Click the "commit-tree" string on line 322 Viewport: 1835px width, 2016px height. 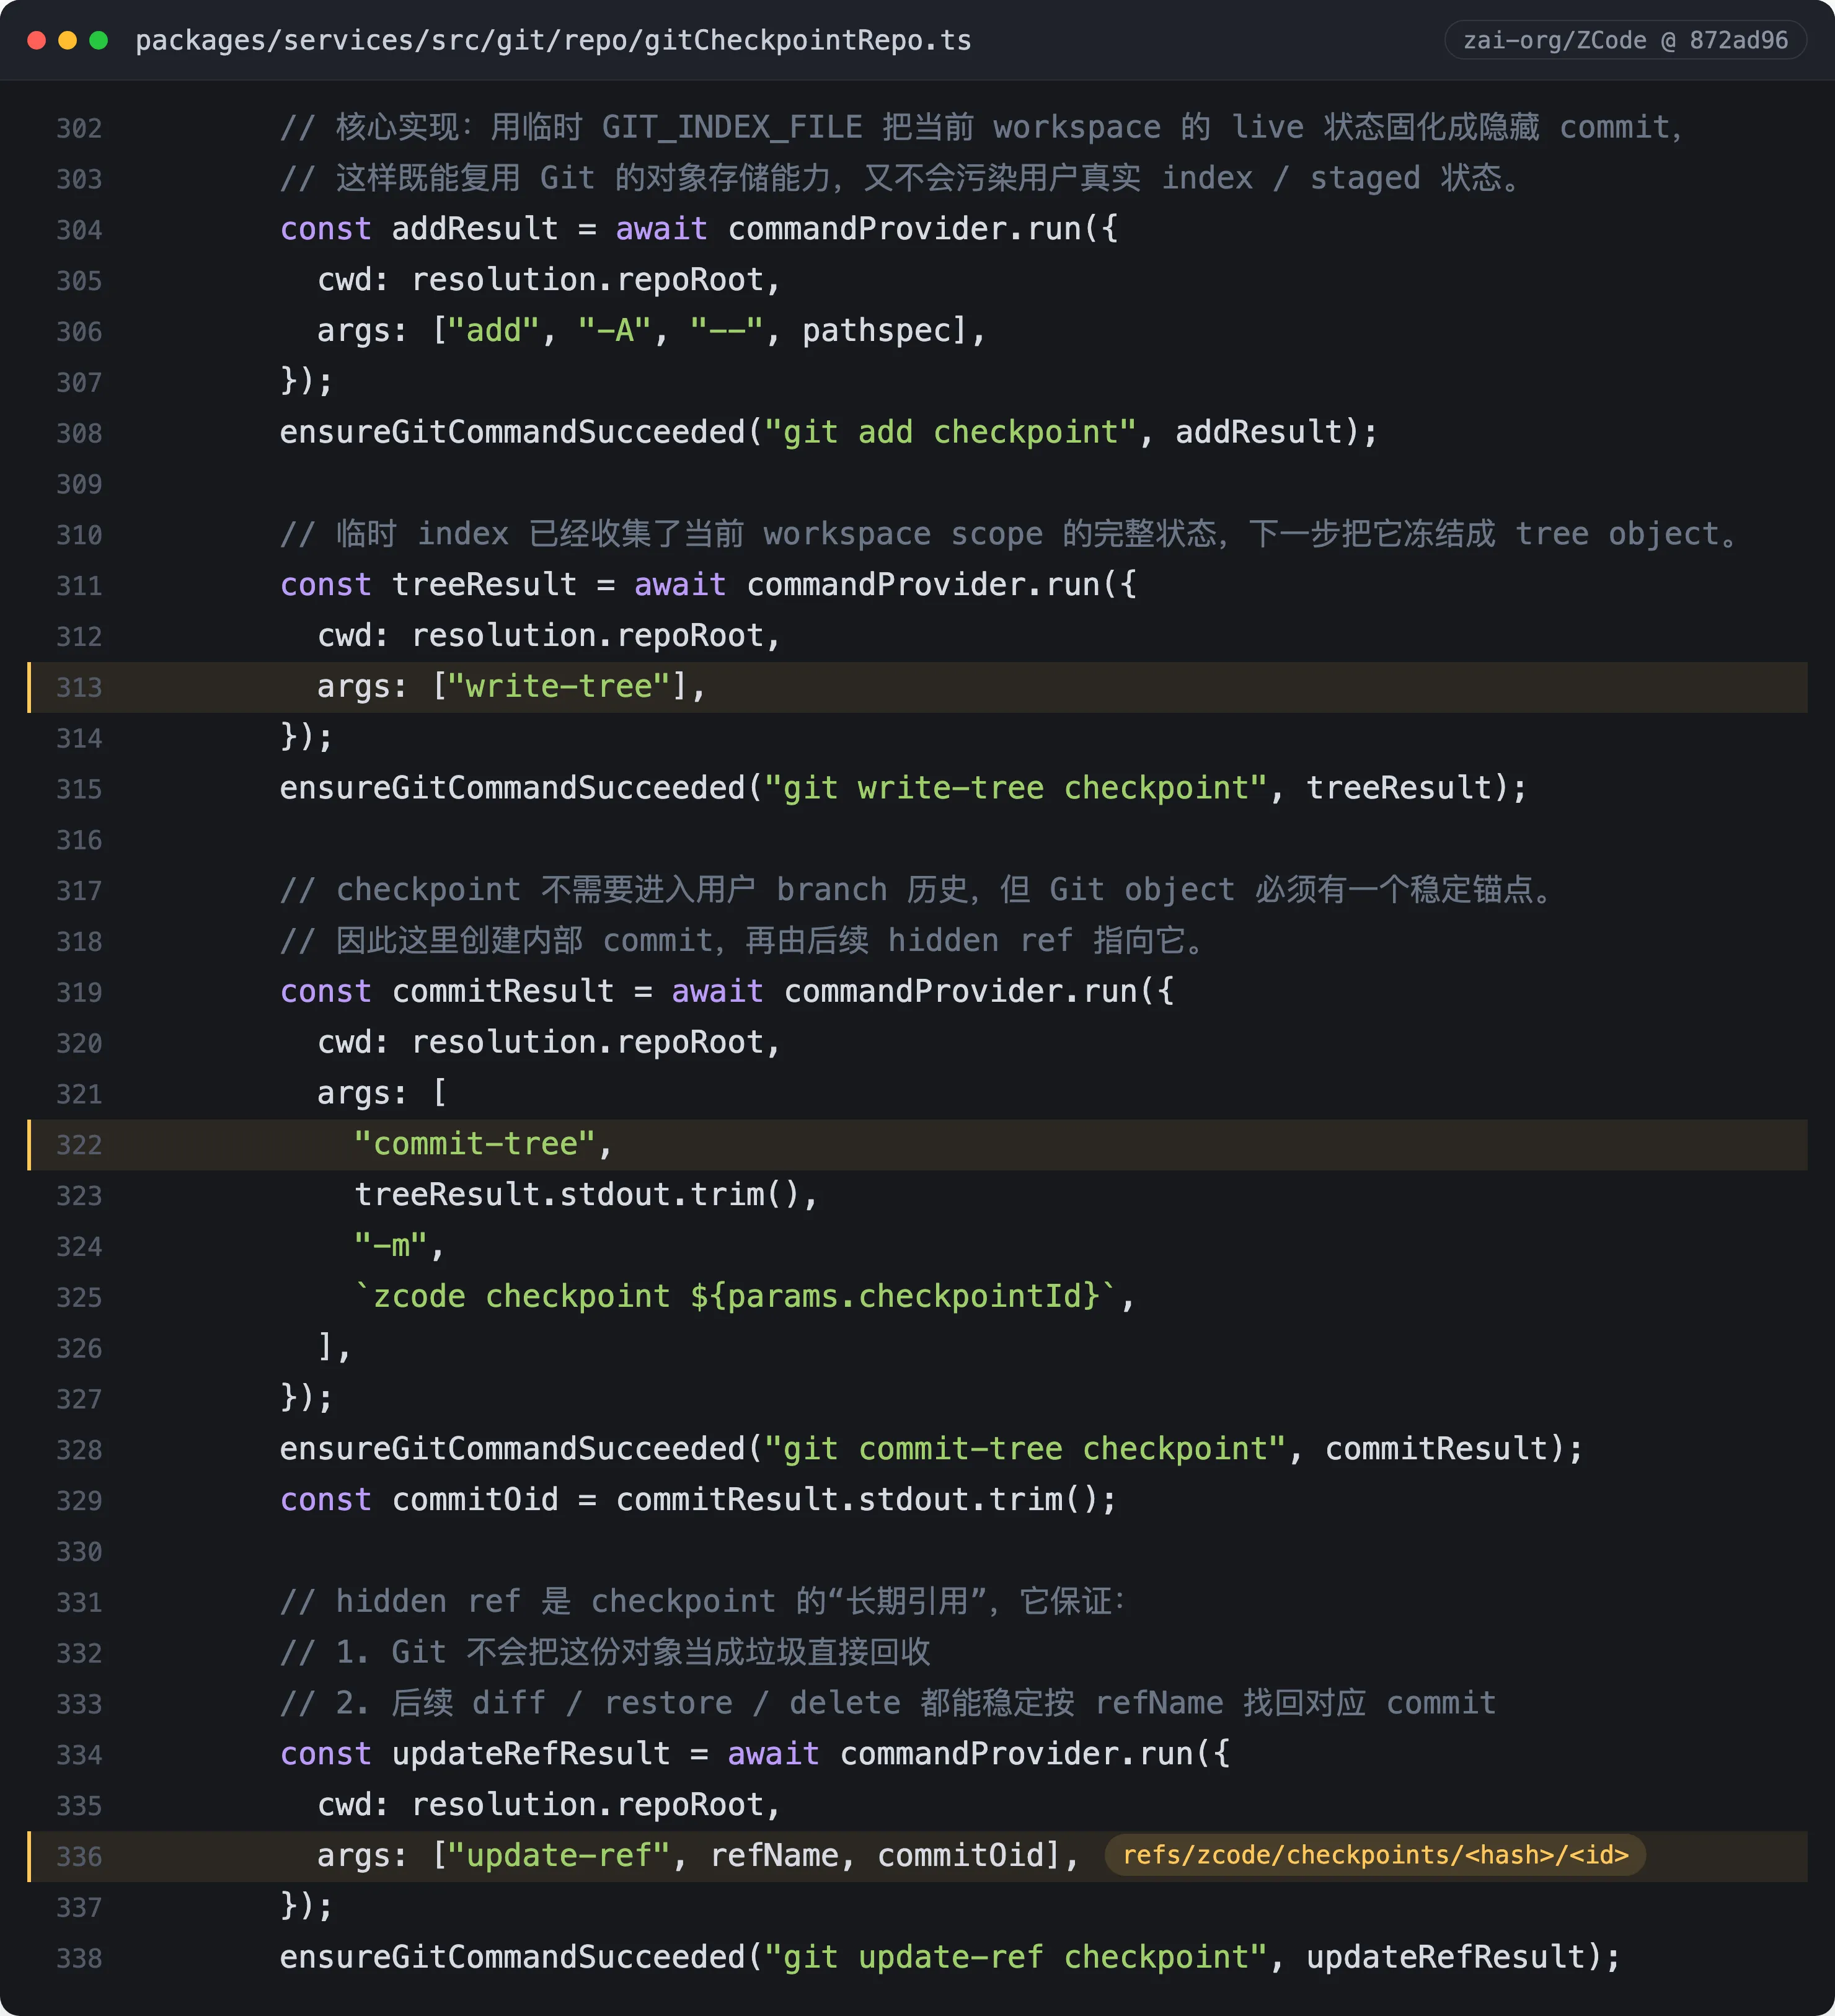tap(475, 1143)
